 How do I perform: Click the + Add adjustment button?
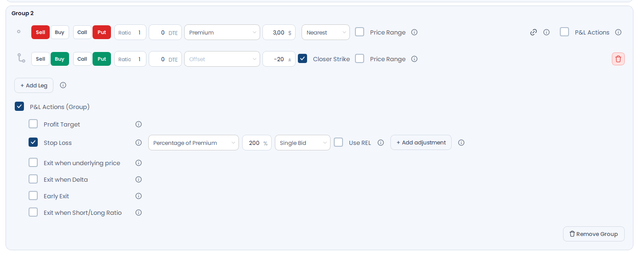click(x=421, y=143)
